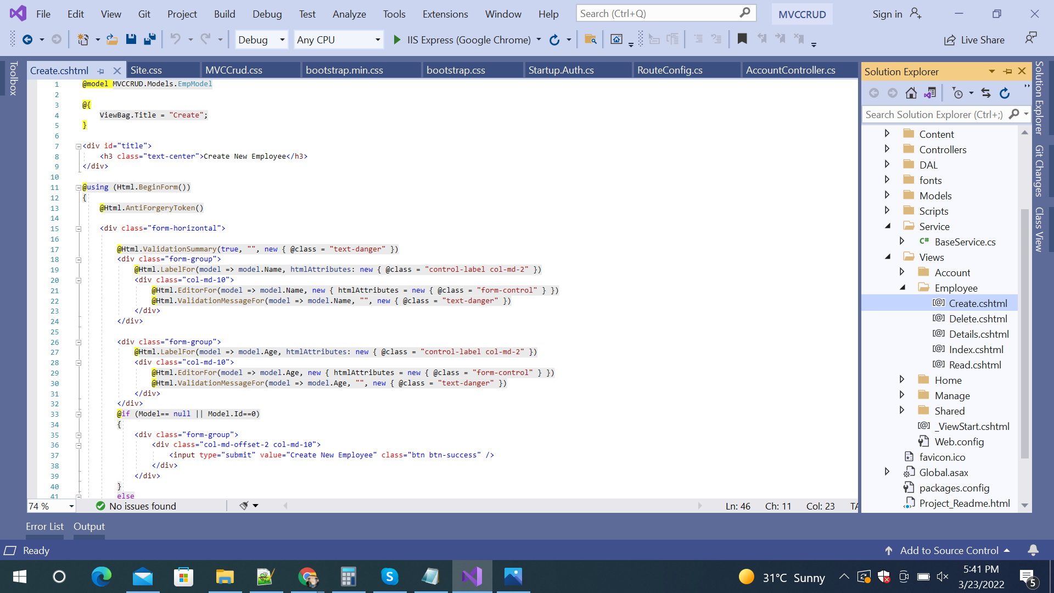This screenshot has width=1054, height=593.
Task: Click the Home icon in Solution Explorer
Action: click(x=911, y=93)
